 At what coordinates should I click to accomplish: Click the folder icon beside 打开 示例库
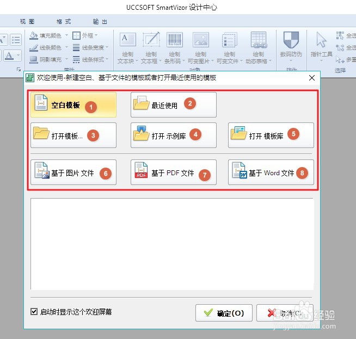click(141, 133)
